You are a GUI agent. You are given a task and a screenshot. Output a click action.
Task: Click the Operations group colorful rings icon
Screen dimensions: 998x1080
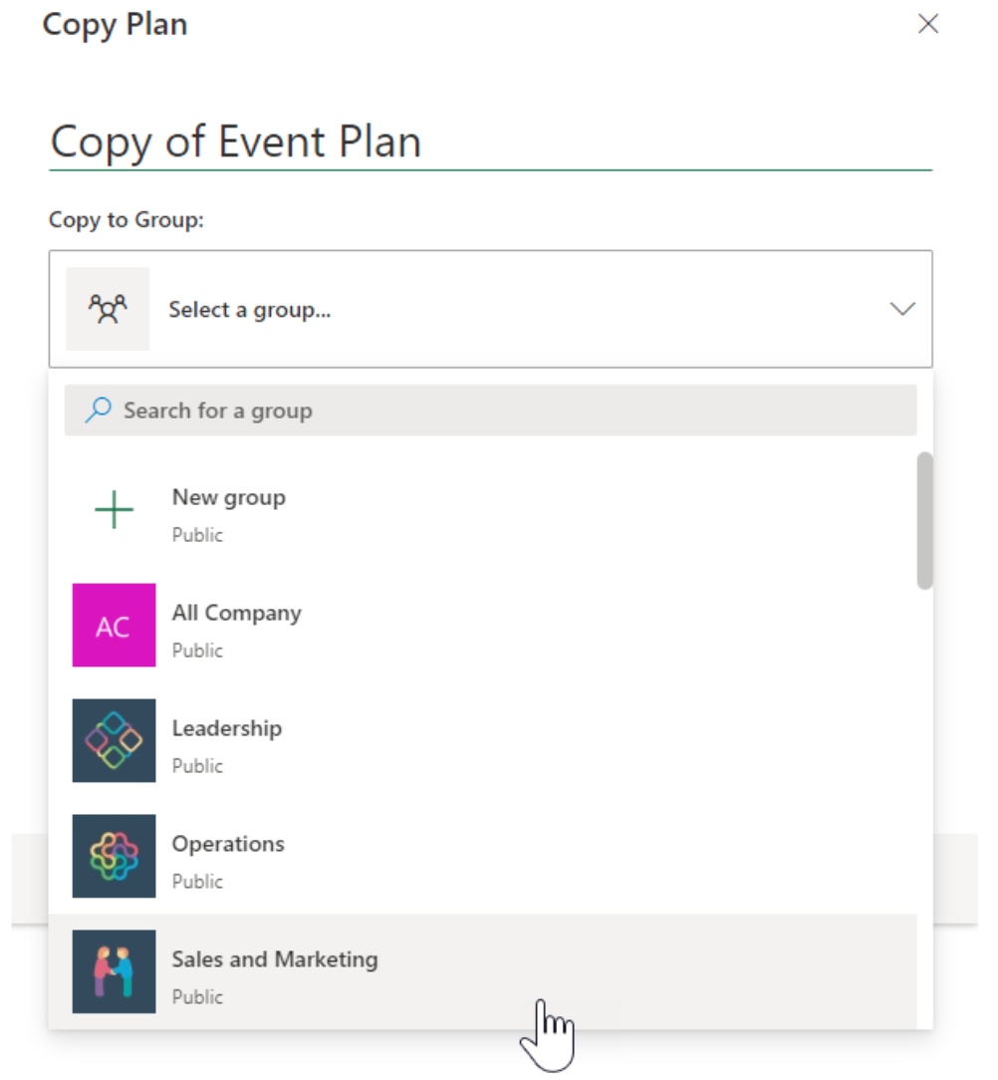tap(114, 857)
